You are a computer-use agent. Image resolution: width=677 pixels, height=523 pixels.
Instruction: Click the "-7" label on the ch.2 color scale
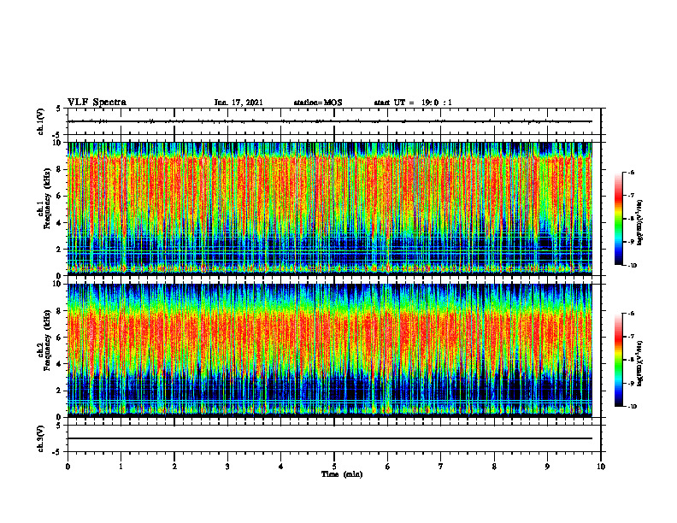(631, 337)
